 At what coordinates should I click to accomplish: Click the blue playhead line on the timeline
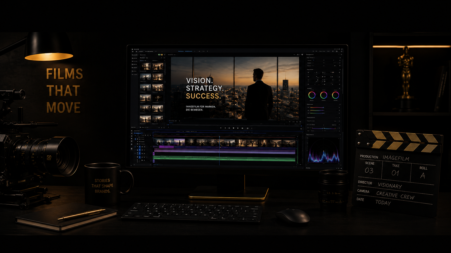pos(219,150)
